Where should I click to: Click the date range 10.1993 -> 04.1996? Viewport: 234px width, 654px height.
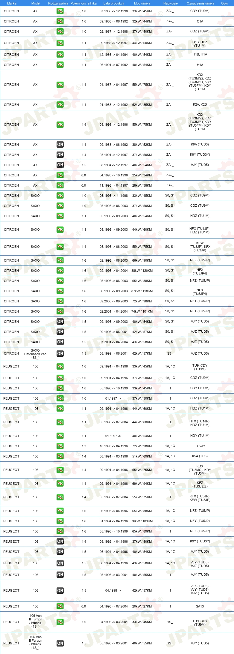tap(114, 446)
